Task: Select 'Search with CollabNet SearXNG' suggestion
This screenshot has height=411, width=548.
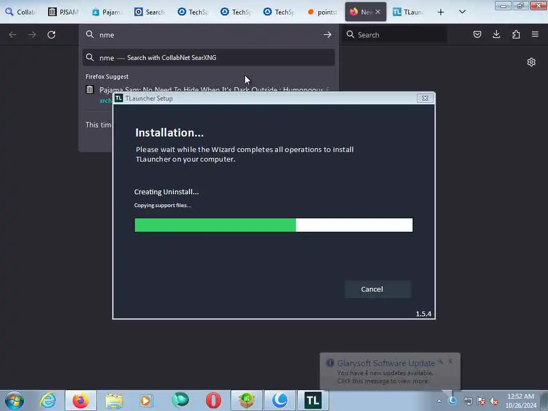Action: tap(209, 58)
